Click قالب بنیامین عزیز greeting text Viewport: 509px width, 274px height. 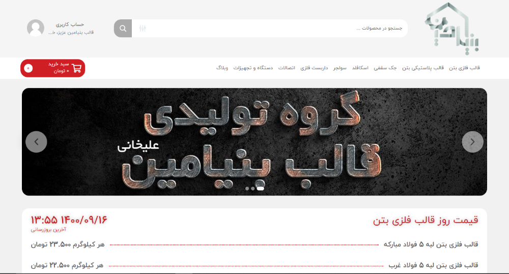71,33
